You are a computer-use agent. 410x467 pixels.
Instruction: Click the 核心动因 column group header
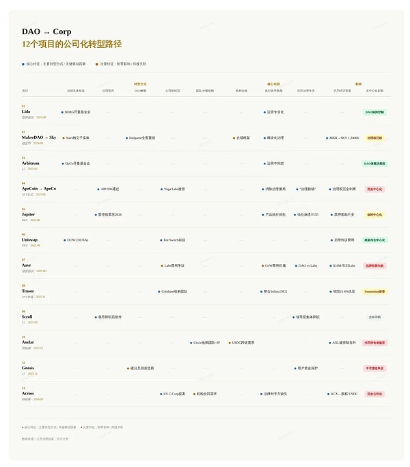pos(273,84)
